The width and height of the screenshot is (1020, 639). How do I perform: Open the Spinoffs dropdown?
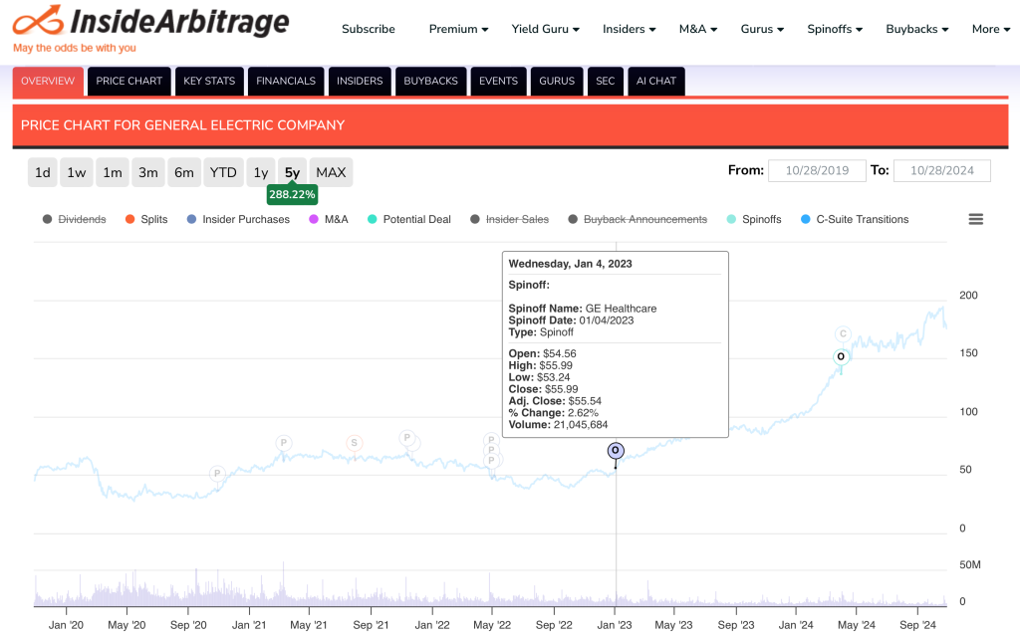(x=834, y=29)
